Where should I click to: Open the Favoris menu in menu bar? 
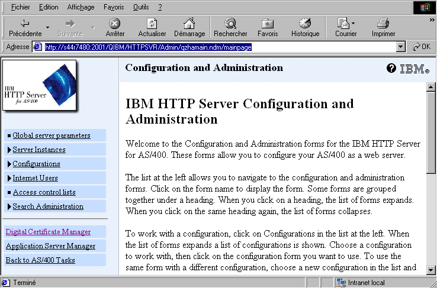coord(114,7)
